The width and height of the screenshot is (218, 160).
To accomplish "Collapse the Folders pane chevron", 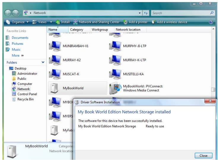I will tap(43, 62).
